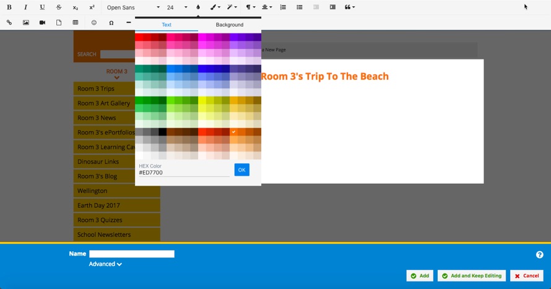551x289 pixels.
Task: Select the Text color tab
Action: [x=167, y=25]
